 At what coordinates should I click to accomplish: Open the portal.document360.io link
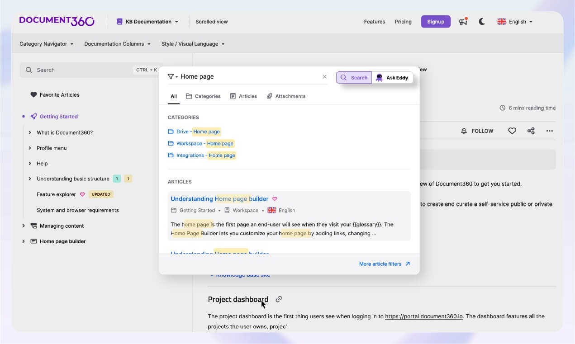(x=424, y=316)
